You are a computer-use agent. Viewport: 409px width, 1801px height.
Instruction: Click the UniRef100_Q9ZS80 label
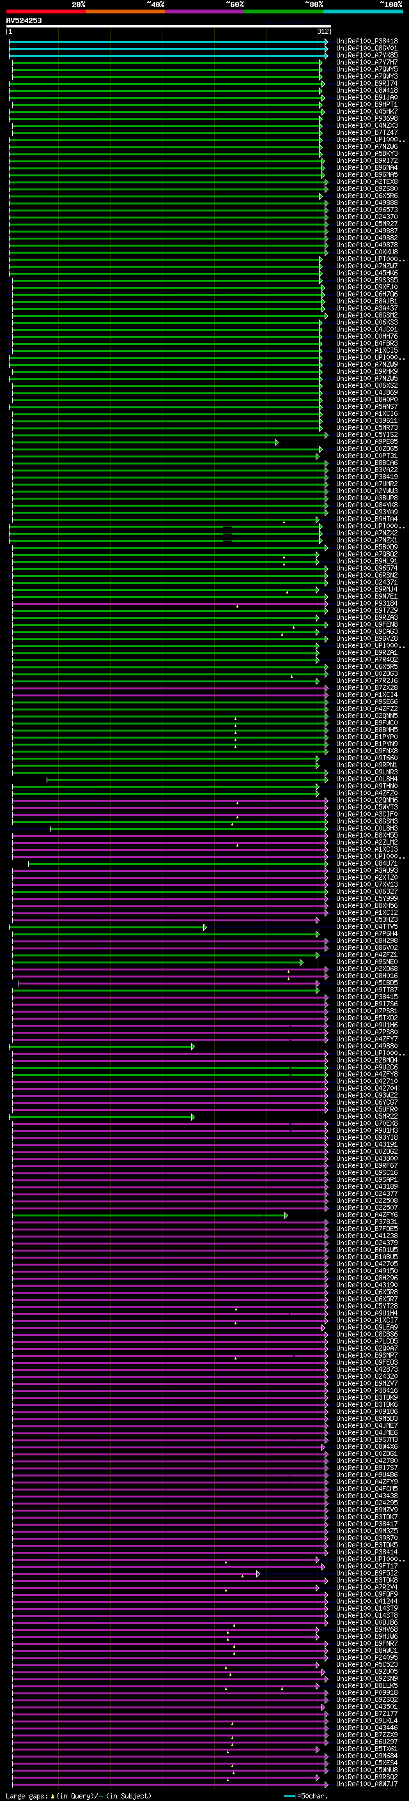(x=367, y=188)
